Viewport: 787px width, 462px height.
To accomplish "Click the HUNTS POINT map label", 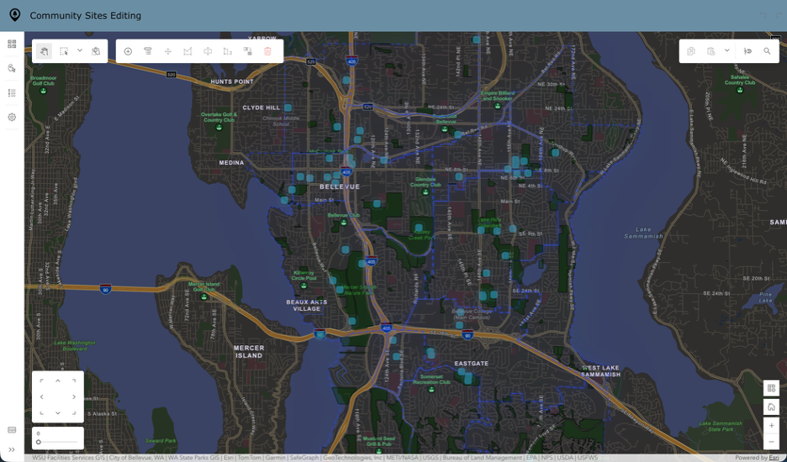I will 232,81.
